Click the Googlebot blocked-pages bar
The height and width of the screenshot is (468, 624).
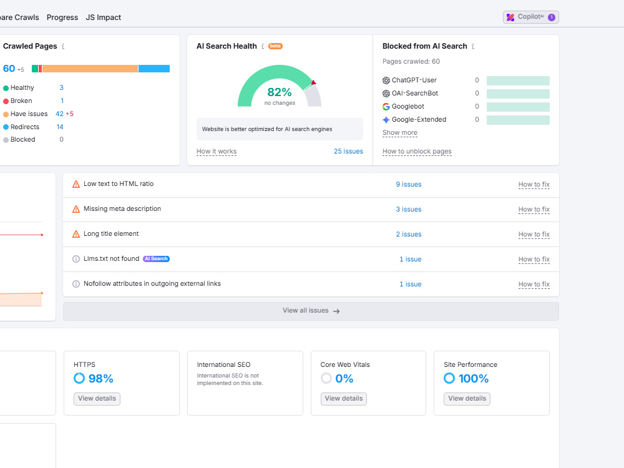pyautogui.click(x=518, y=107)
